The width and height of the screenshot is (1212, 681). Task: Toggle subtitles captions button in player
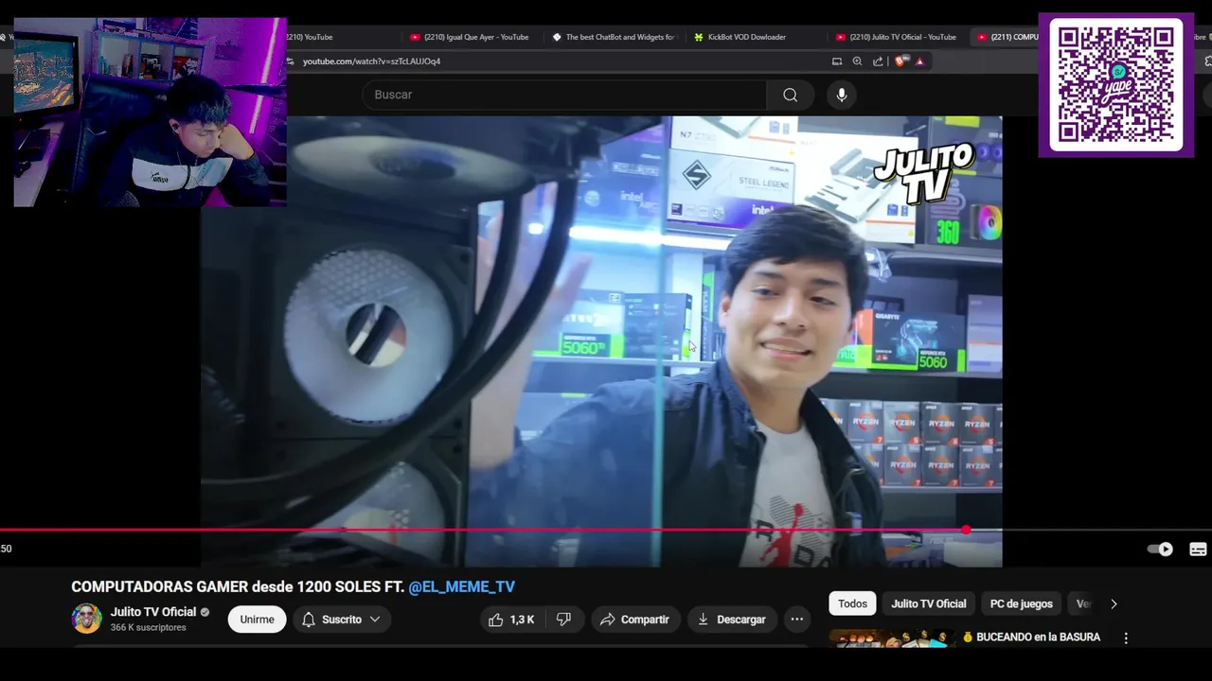(1198, 550)
